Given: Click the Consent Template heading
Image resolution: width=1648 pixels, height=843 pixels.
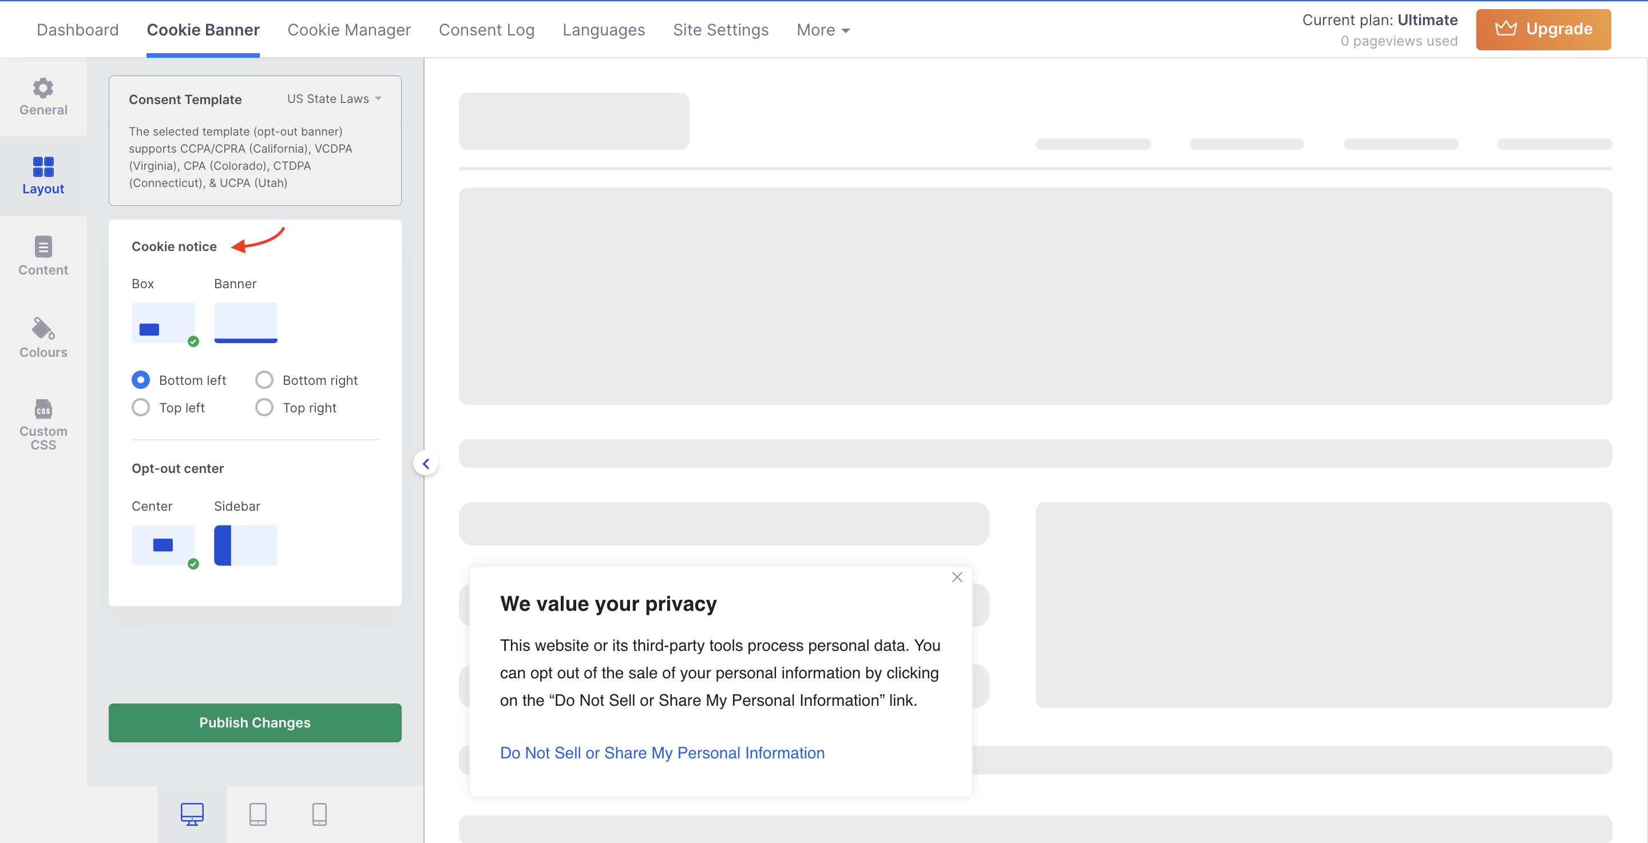Looking at the screenshot, I should (x=185, y=100).
